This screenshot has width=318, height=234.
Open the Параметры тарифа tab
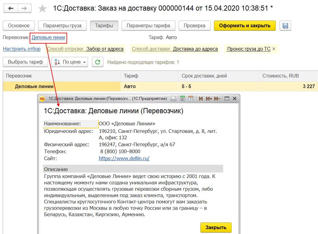coord(148,26)
